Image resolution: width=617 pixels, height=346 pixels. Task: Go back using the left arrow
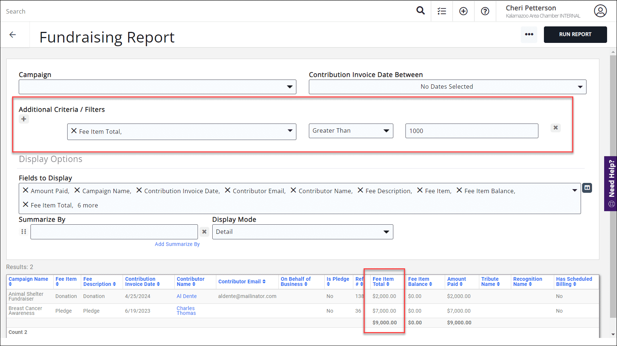[x=13, y=35]
